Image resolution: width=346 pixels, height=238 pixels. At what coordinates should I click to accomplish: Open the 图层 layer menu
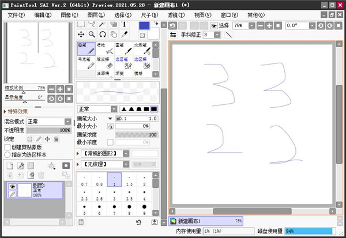tap(96, 14)
